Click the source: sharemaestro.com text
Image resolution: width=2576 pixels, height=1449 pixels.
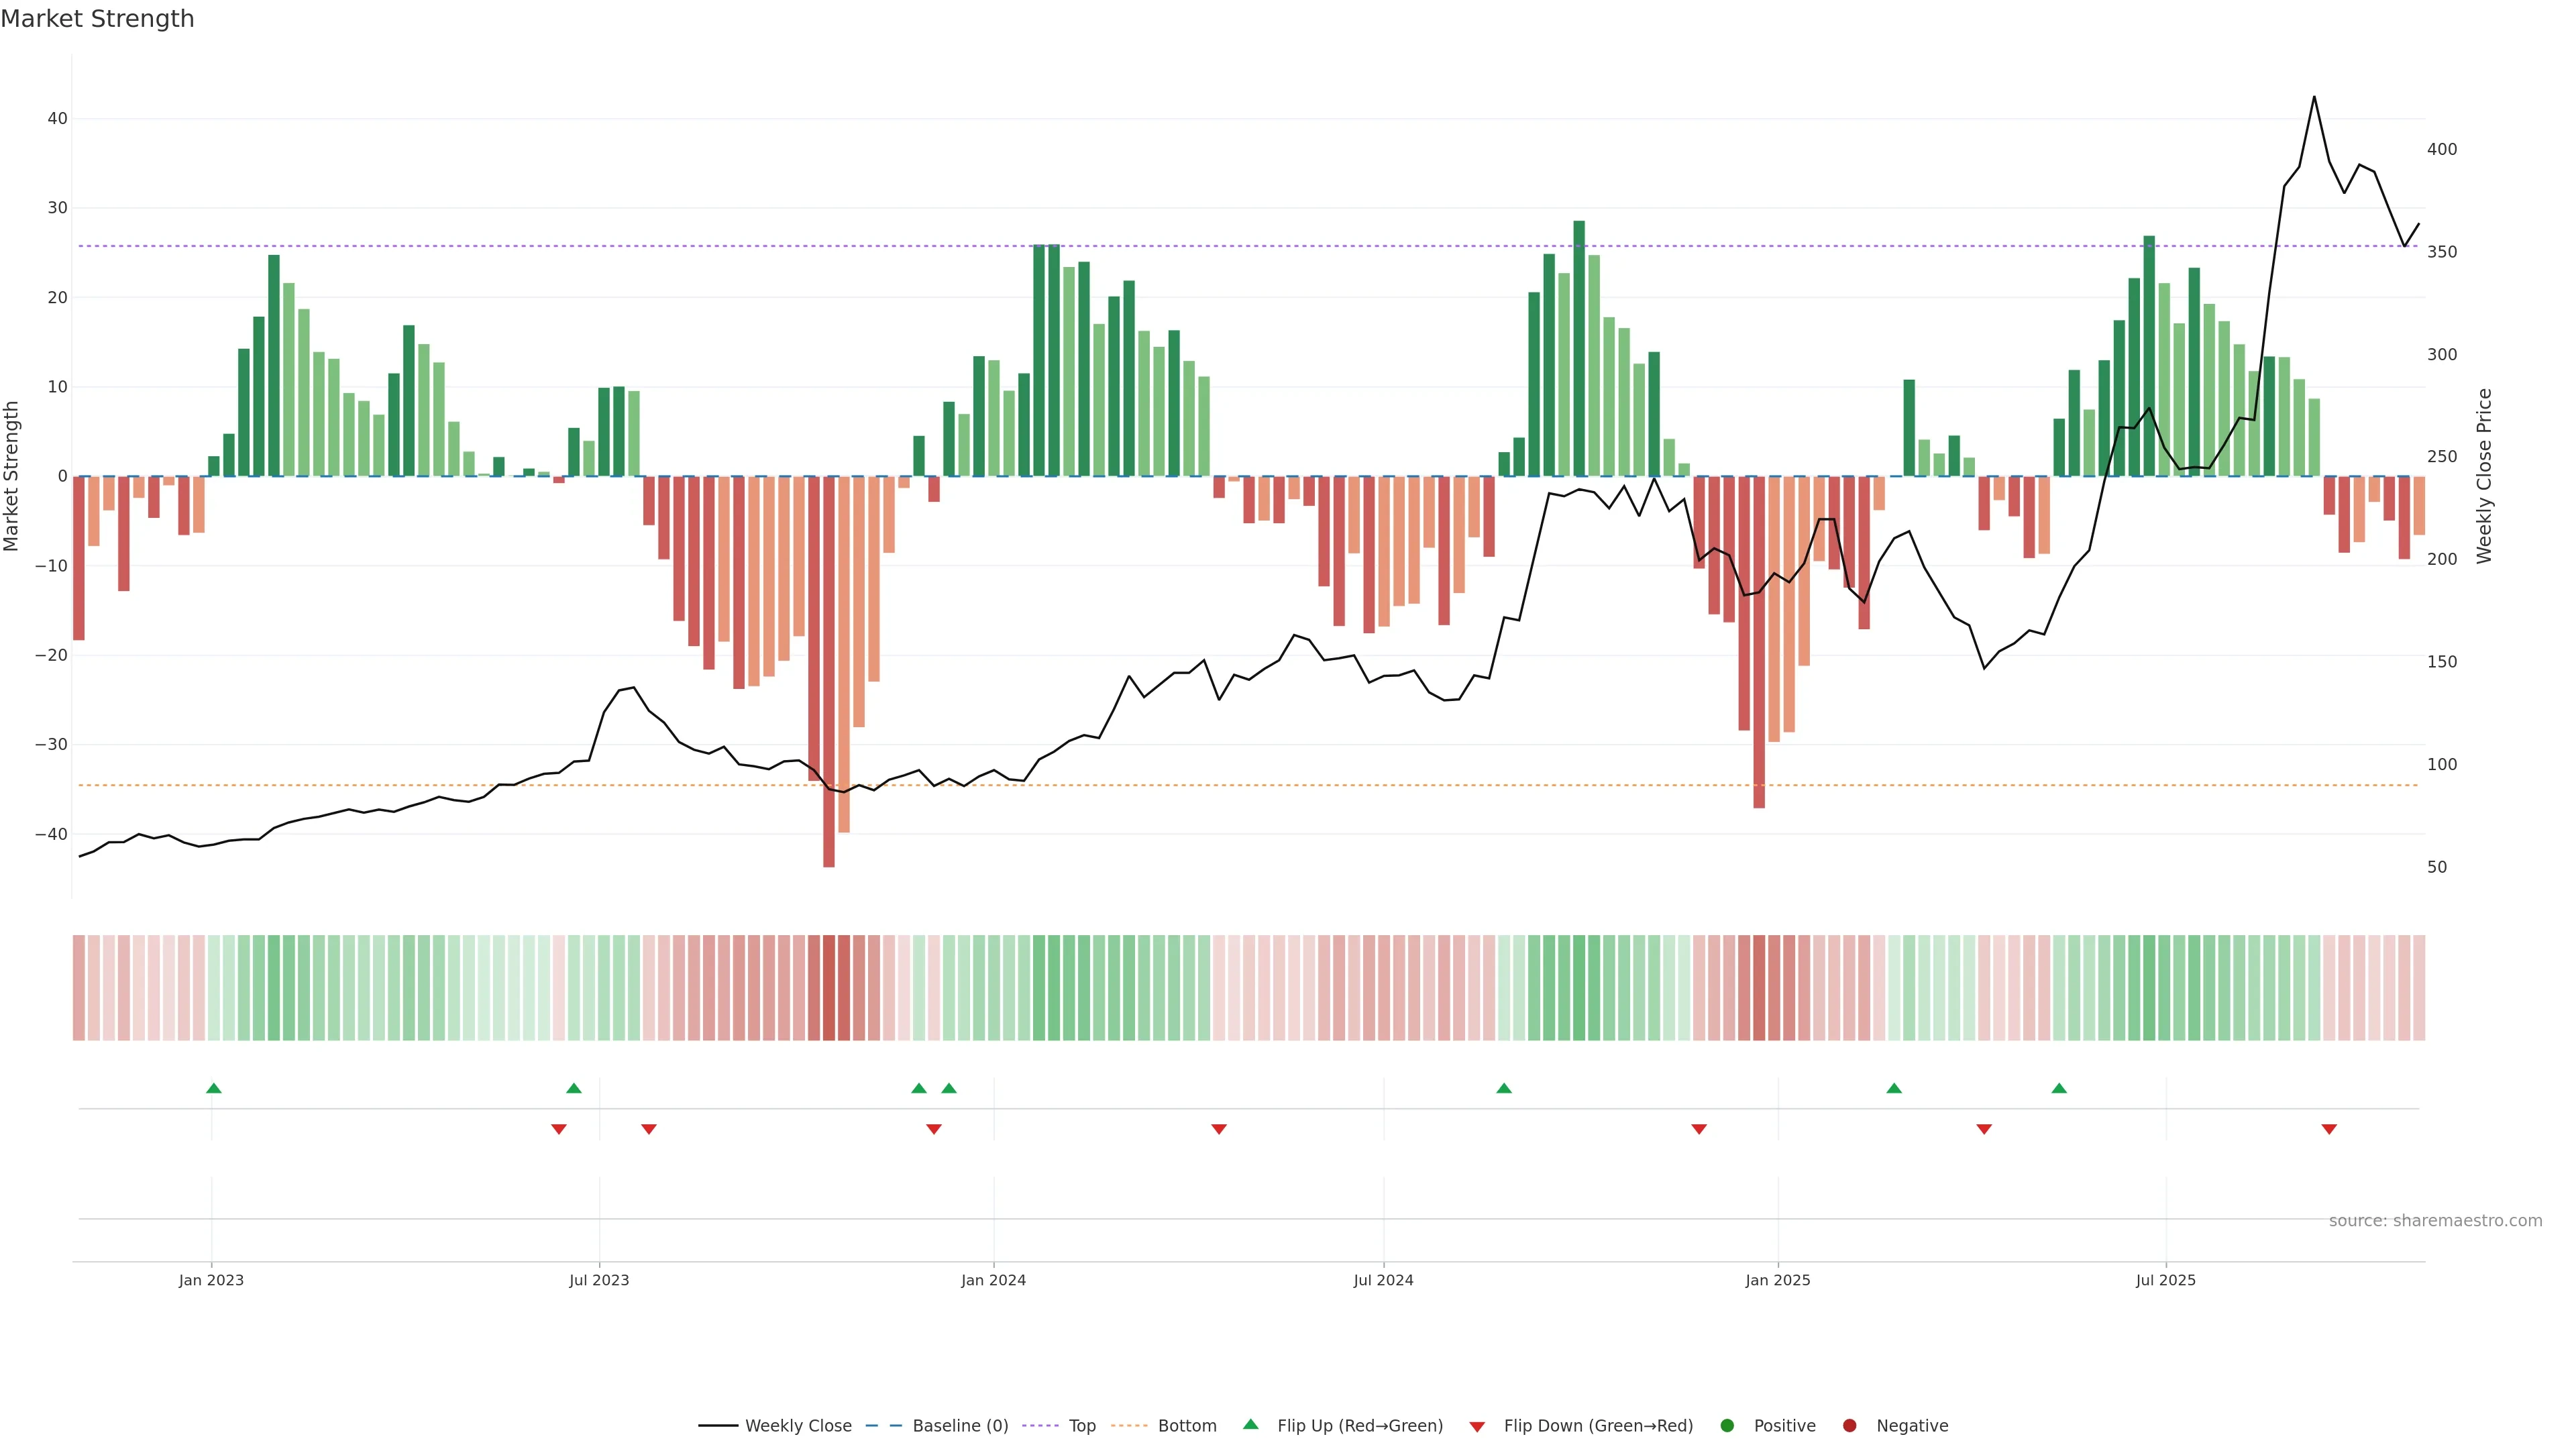click(2435, 1221)
